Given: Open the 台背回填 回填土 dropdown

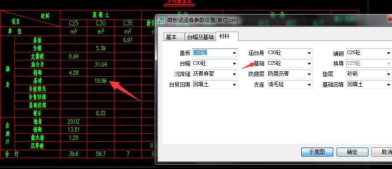Looking at the screenshot, I should [234, 84].
